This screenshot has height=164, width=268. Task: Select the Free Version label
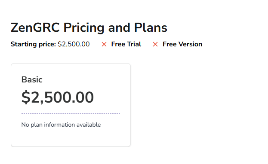click(x=182, y=44)
